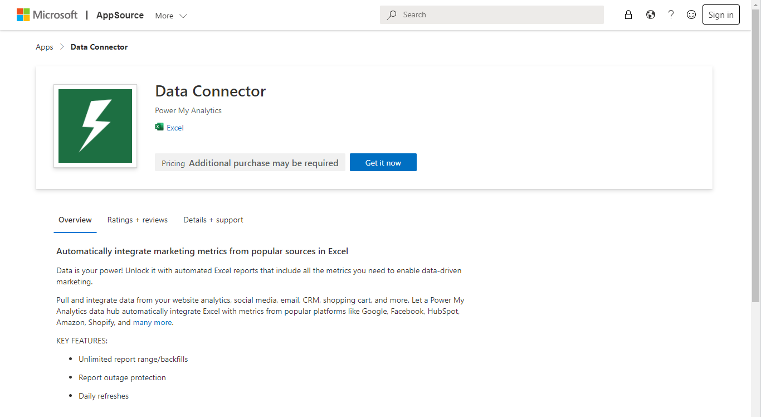Click the question mark help icon
761x417 pixels.
pos(671,15)
